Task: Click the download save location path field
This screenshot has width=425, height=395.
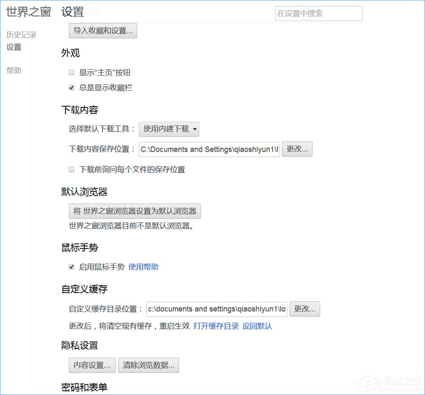Action: pyautogui.click(x=209, y=149)
